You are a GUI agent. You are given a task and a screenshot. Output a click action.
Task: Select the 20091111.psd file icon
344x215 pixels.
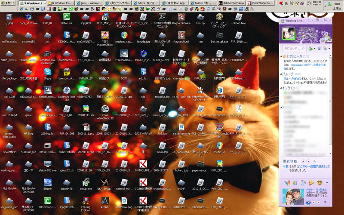[86, 129]
